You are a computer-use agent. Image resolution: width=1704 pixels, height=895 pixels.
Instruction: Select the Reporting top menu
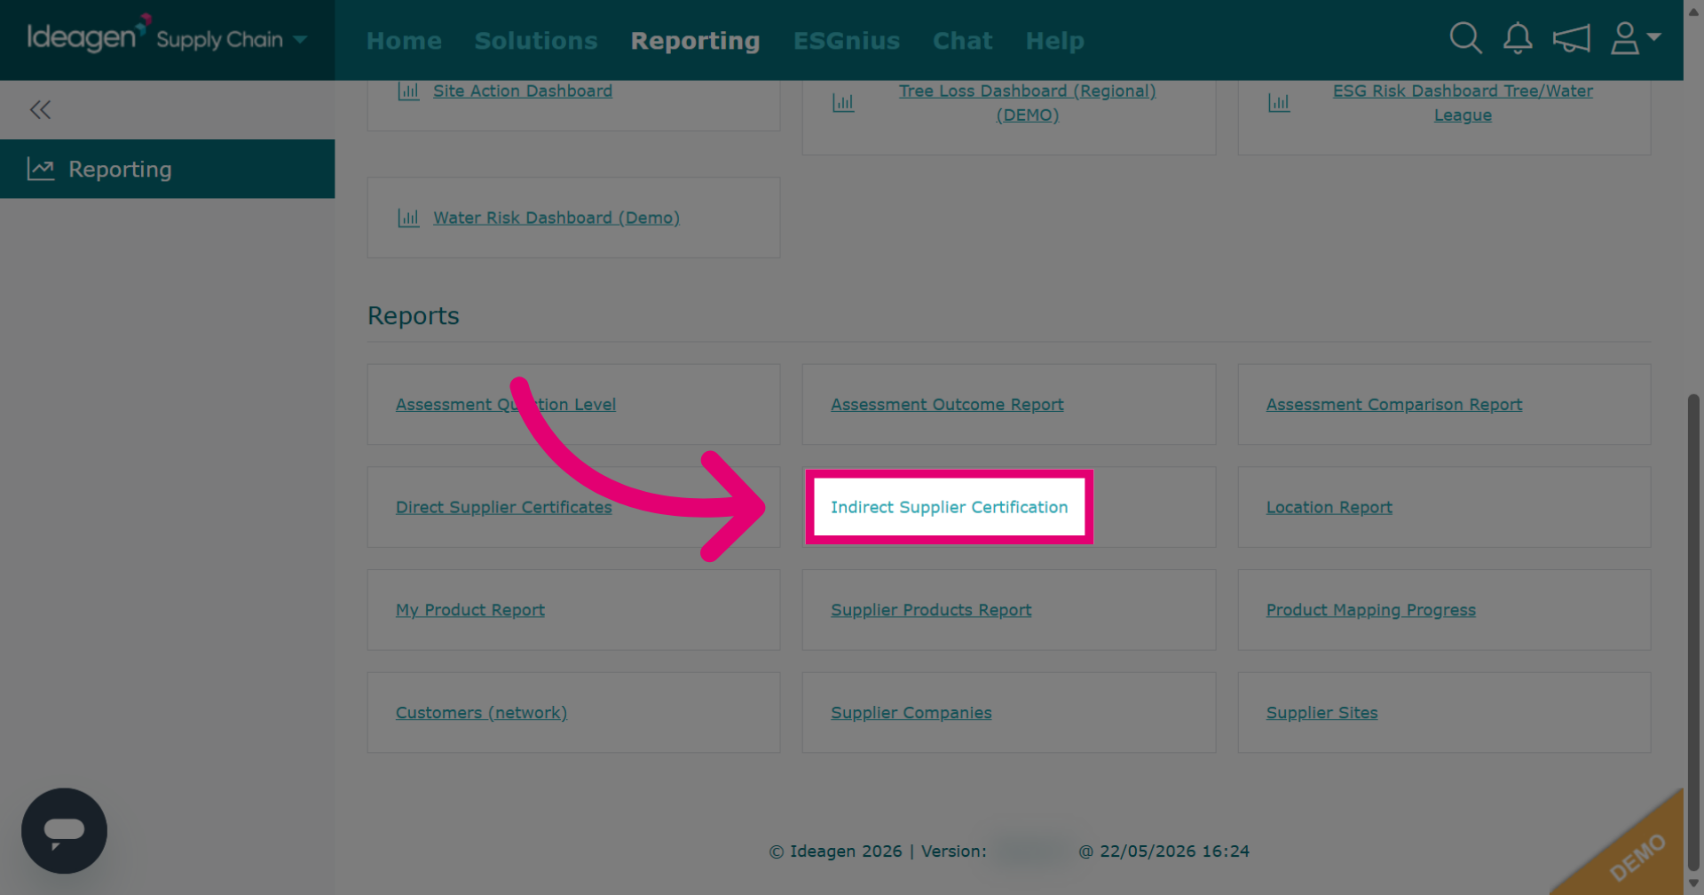click(x=695, y=41)
